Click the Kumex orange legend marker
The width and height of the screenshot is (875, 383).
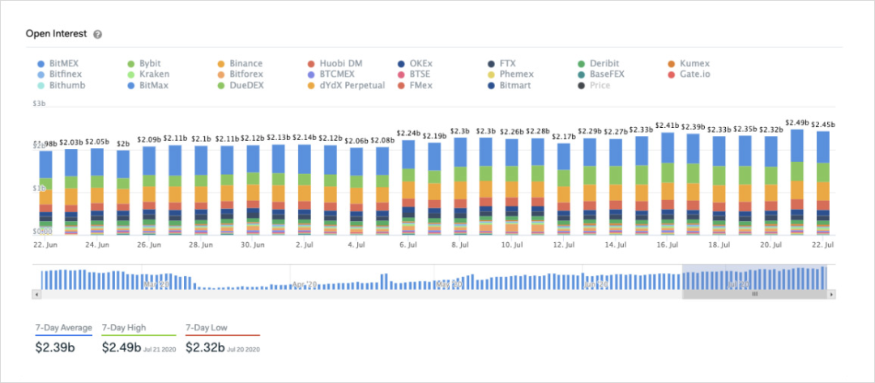(x=671, y=64)
